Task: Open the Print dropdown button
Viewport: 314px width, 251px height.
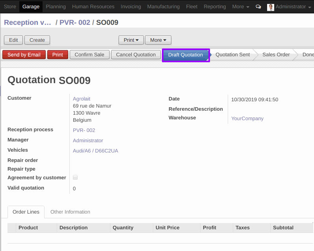Action: 131,40
